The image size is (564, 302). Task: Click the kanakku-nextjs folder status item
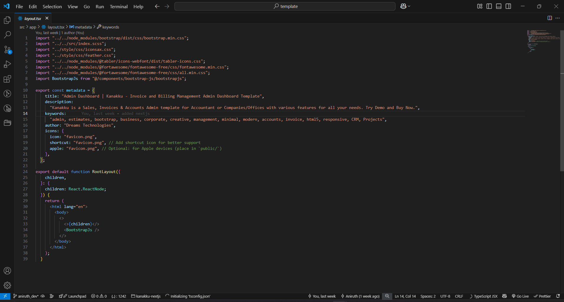pyautogui.click(x=146, y=296)
